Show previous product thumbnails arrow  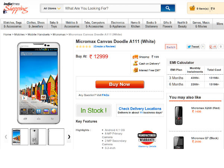[x=6, y=137]
